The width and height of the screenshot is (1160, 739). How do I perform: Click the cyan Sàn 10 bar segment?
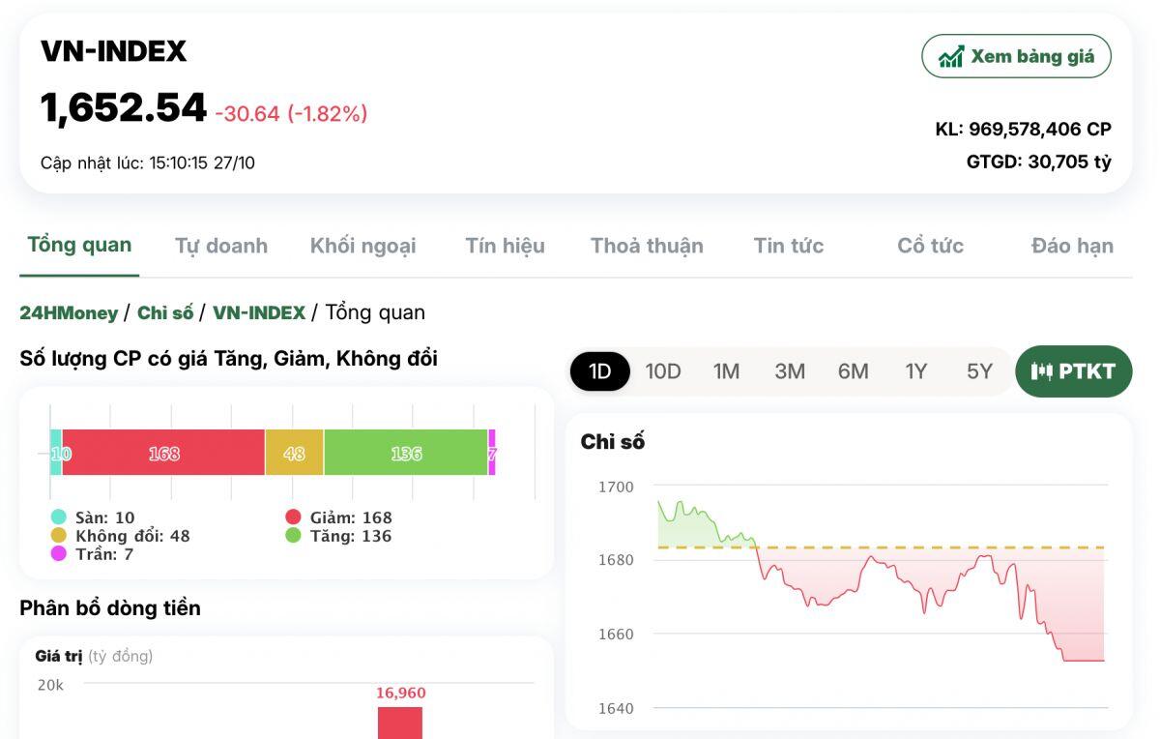56,453
